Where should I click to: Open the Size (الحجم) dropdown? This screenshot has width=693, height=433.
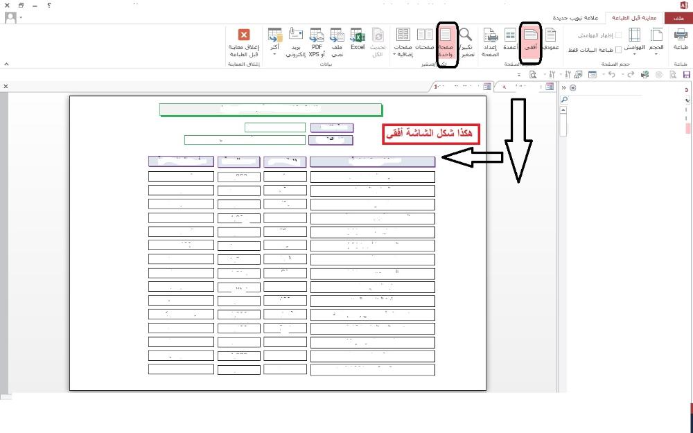tap(656, 42)
